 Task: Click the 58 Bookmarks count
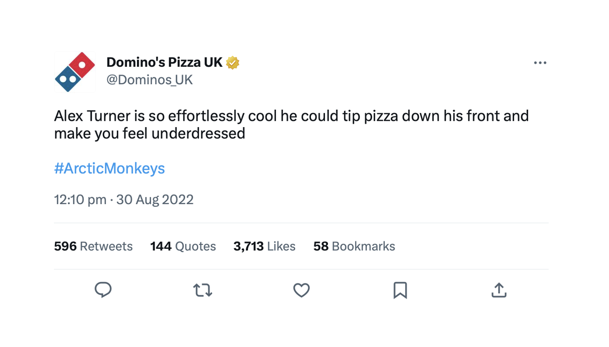click(x=354, y=246)
